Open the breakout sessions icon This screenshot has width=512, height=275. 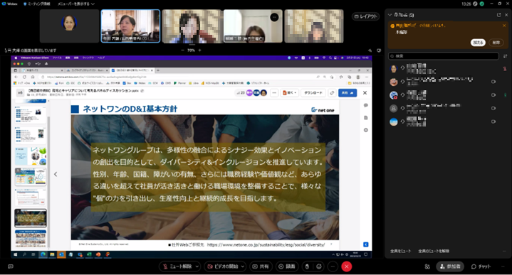[427, 266]
